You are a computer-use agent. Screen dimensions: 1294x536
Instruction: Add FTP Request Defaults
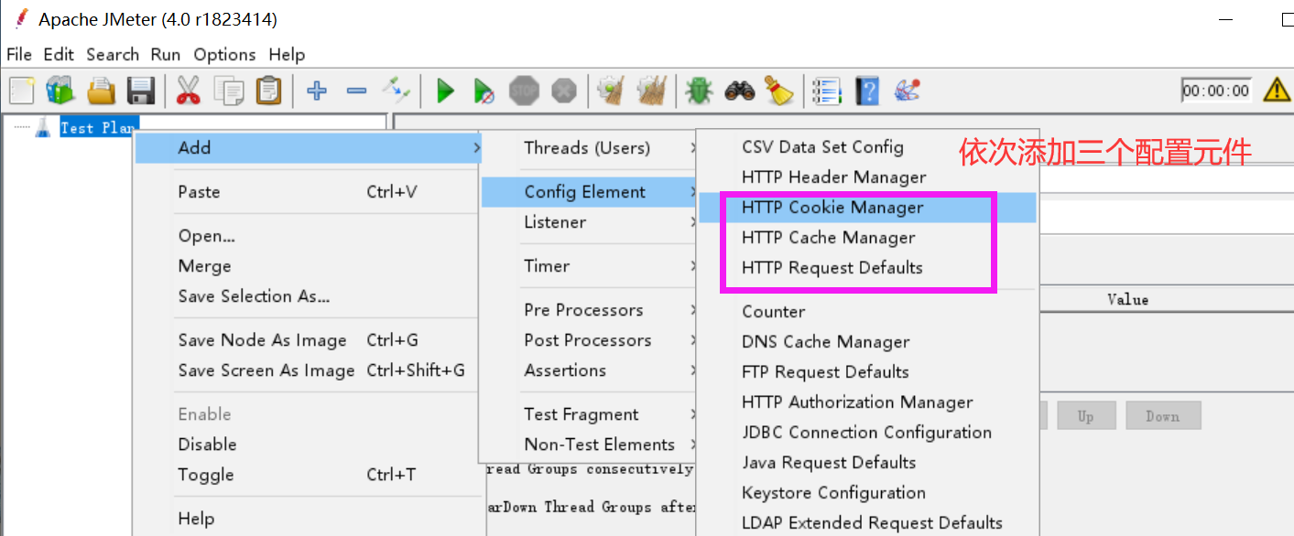tap(867, 372)
